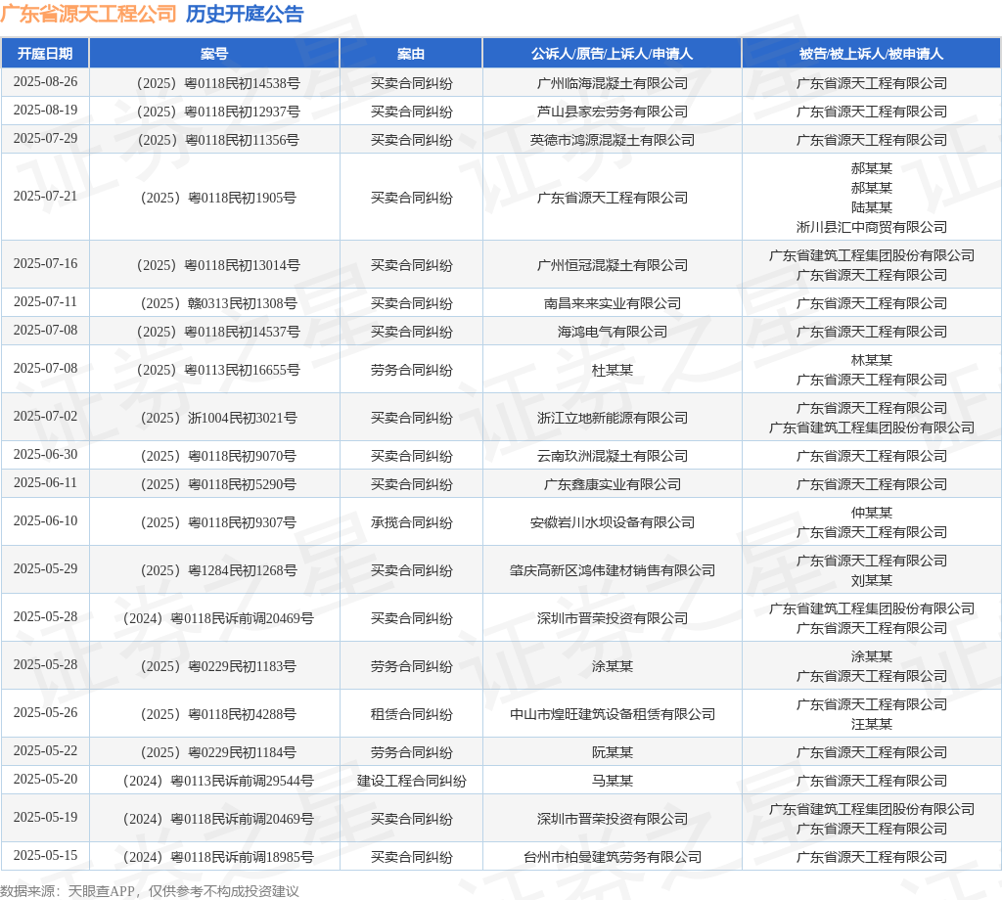
Task: Select the date 2025-06-10
Action: click(x=45, y=520)
